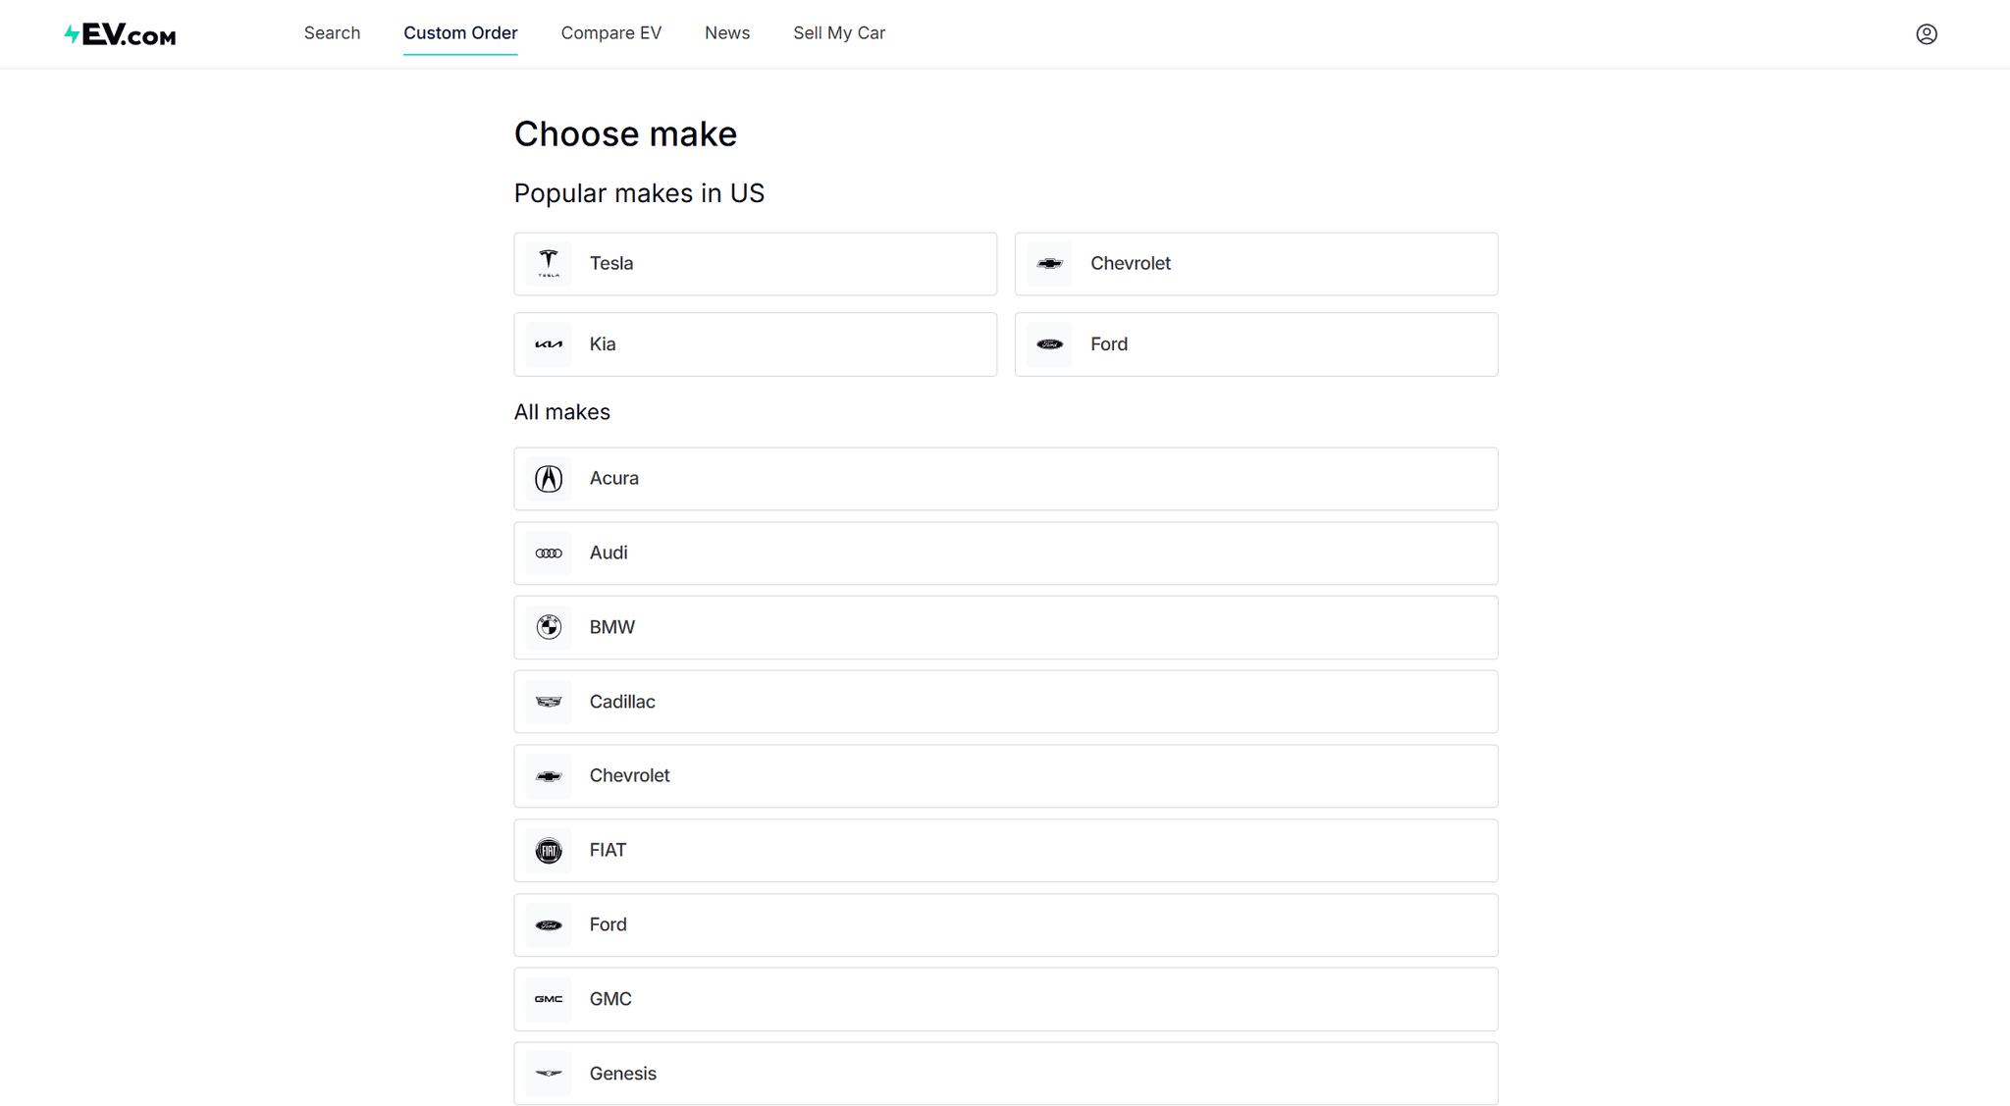Click the FIAT badge logo icon

tap(549, 850)
